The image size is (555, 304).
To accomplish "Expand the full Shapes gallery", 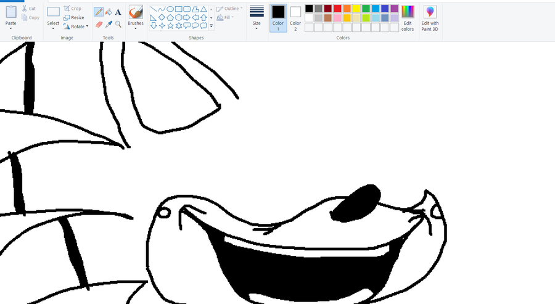I will coord(212,25).
